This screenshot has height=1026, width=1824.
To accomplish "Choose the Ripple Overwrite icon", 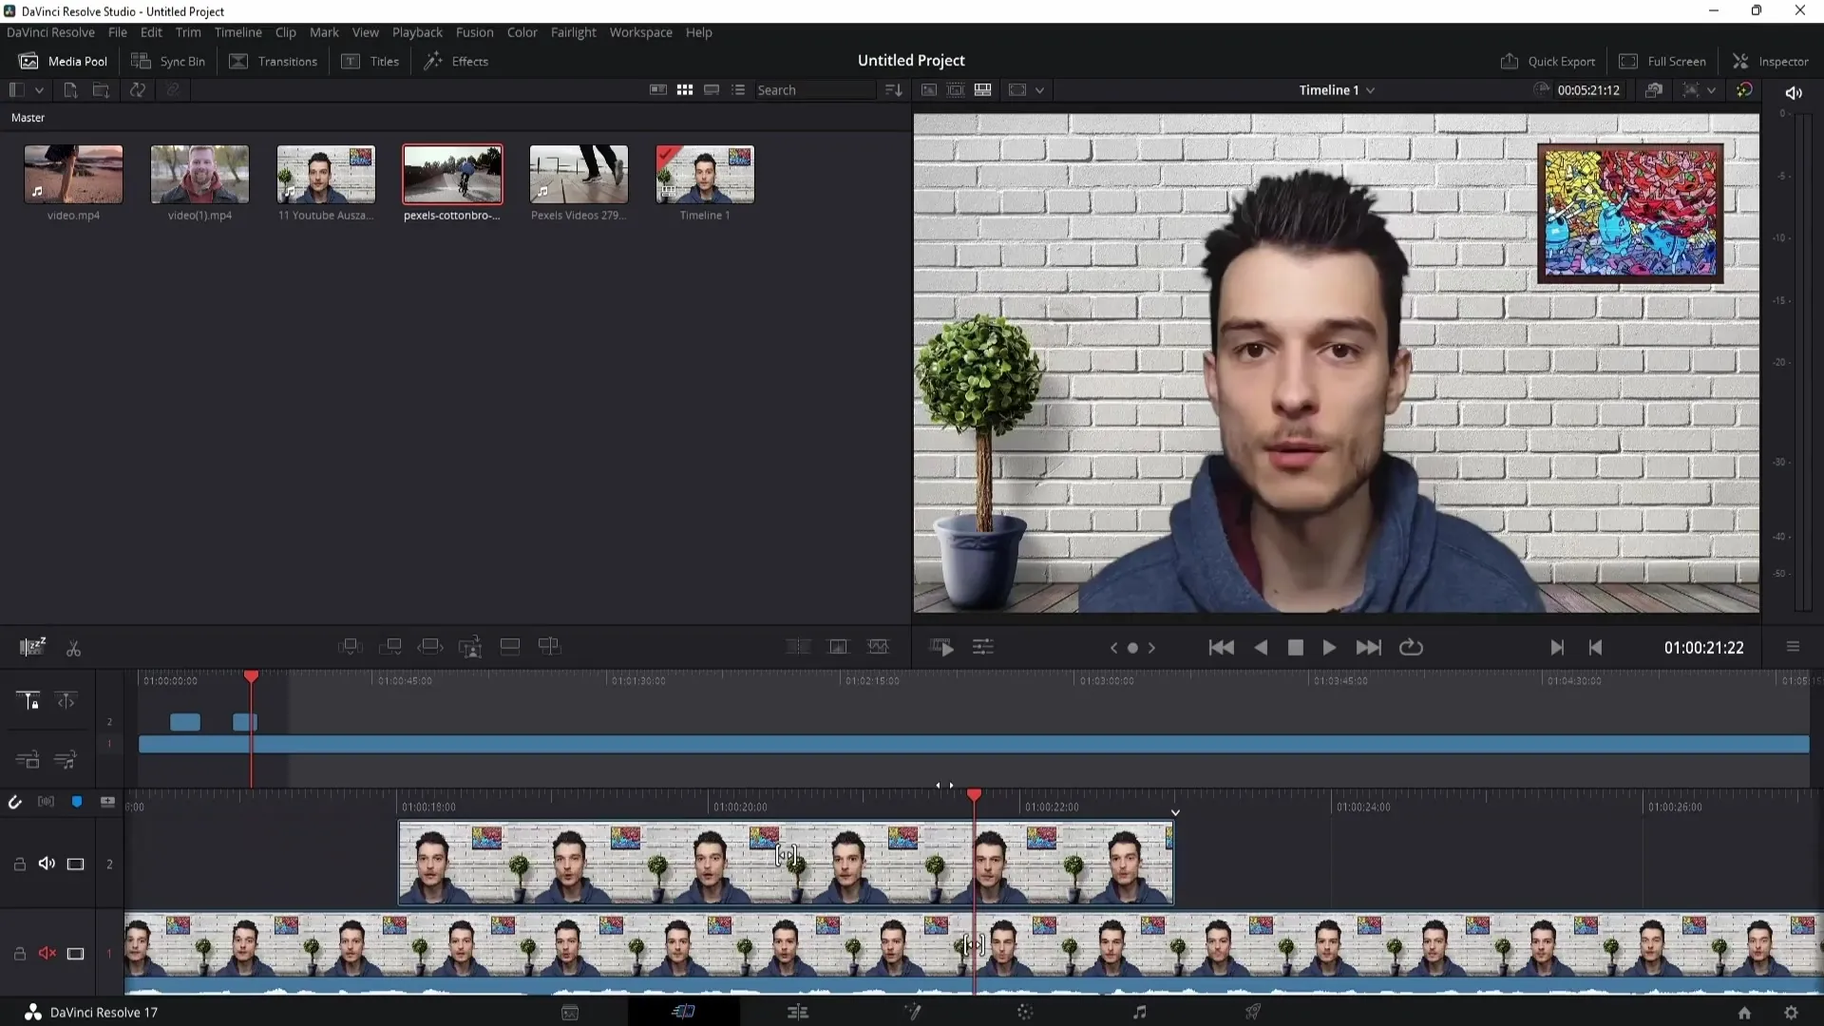I will click(430, 647).
